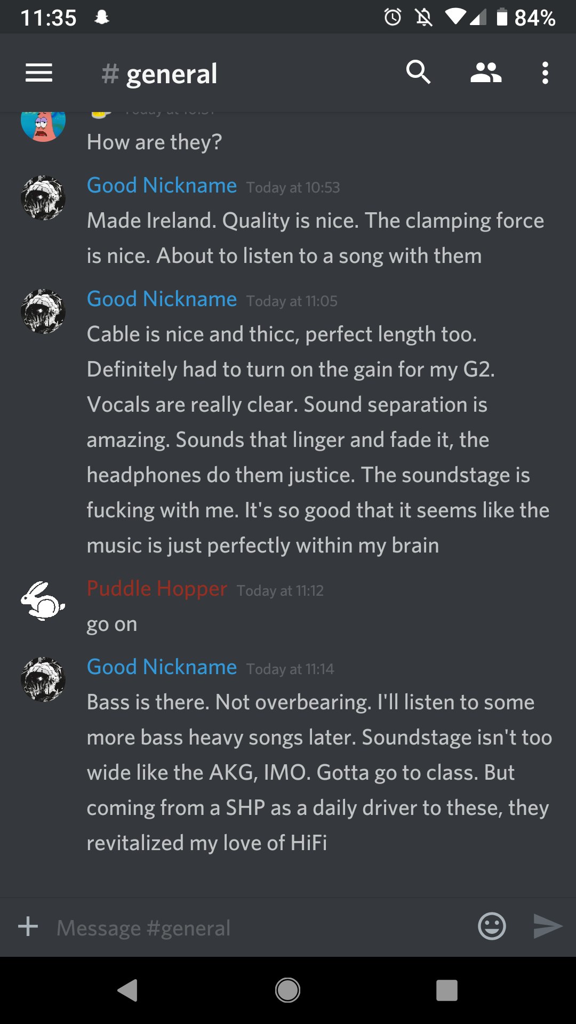The image size is (576, 1024).
Task: Open the emoji picker
Action: coord(492,926)
